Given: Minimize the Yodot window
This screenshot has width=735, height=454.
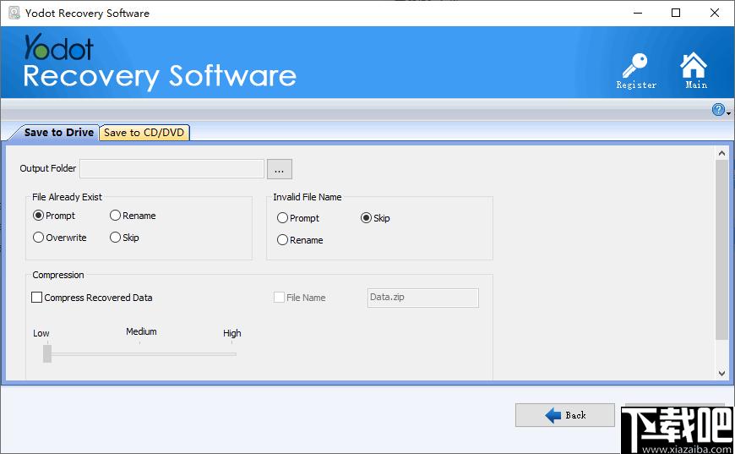Looking at the screenshot, I should coord(638,13).
